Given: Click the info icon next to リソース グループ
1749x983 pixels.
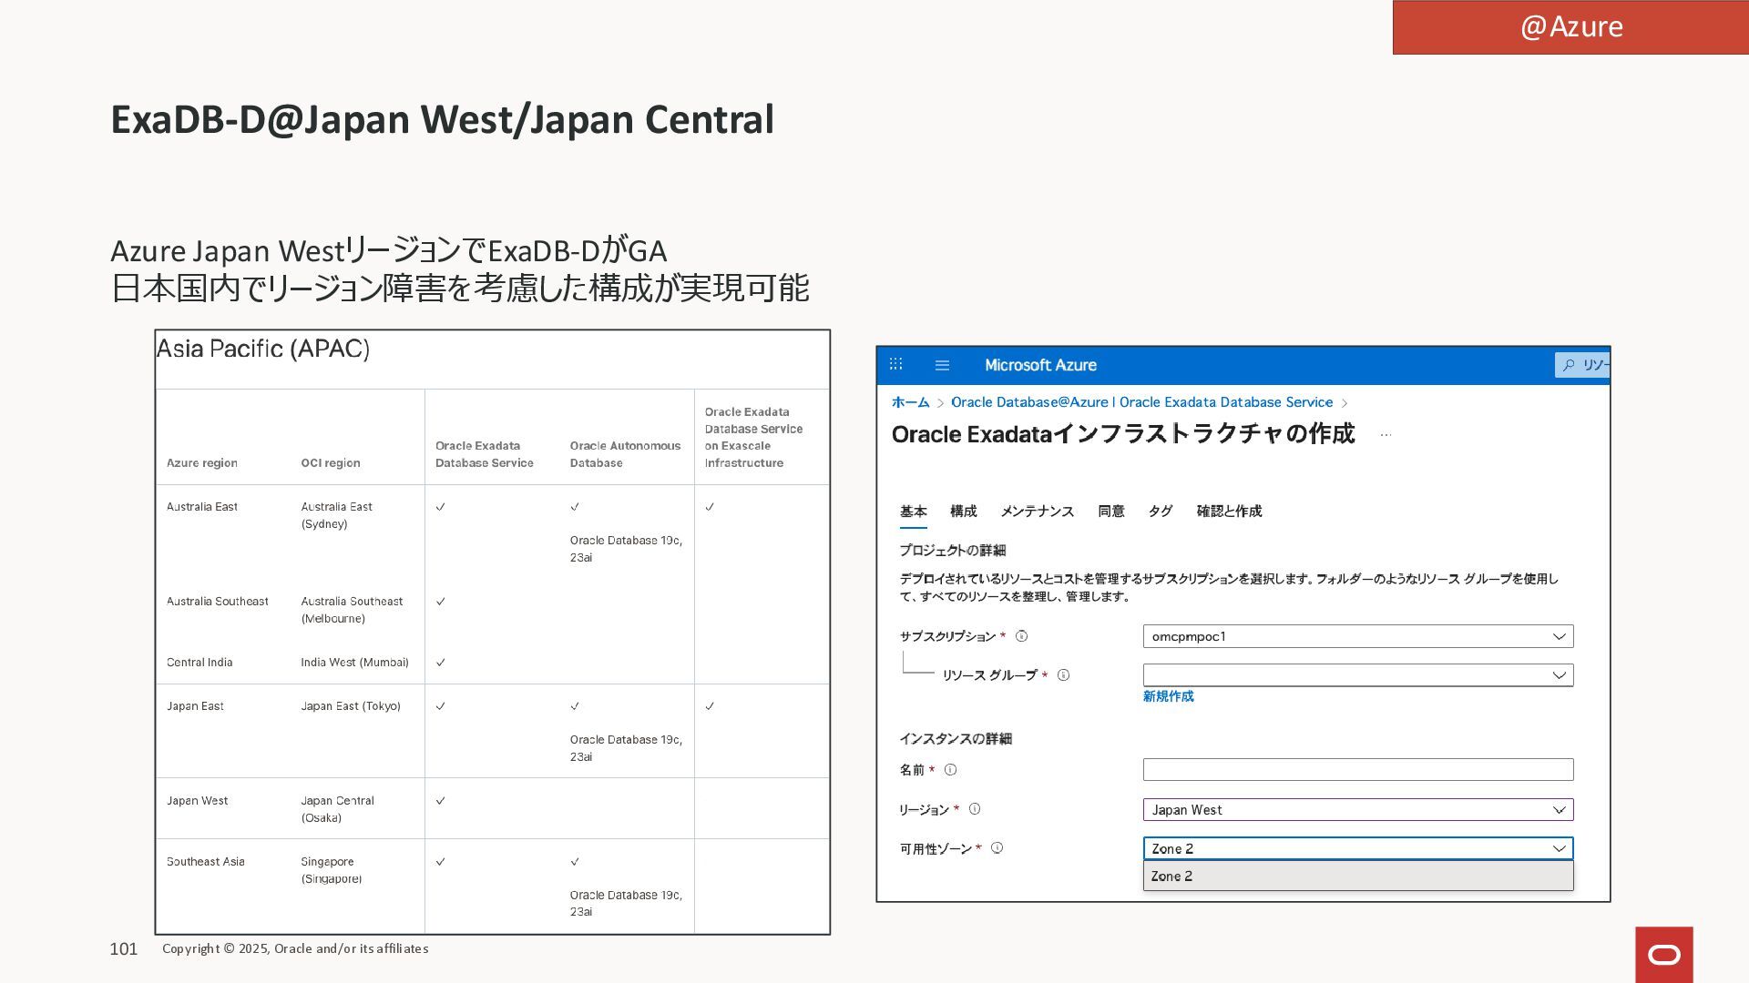Looking at the screenshot, I should coord(1063,675).
